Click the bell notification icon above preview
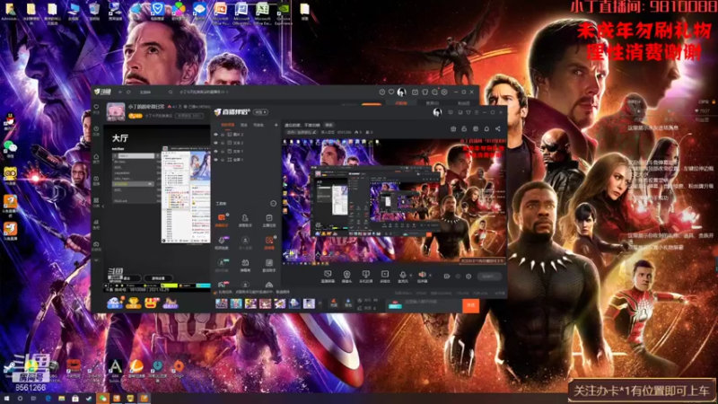This screenshot has width=718, height=404. [x=486, y=129]
